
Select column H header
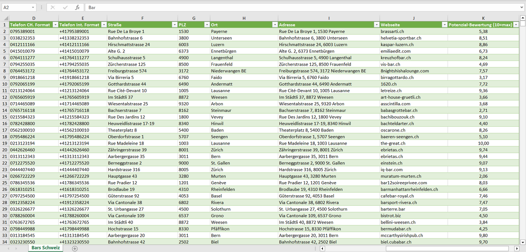click(244, 18)
